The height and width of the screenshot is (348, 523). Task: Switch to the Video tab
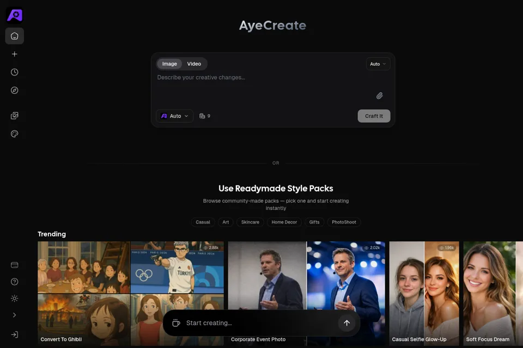[x=194, y=64]
